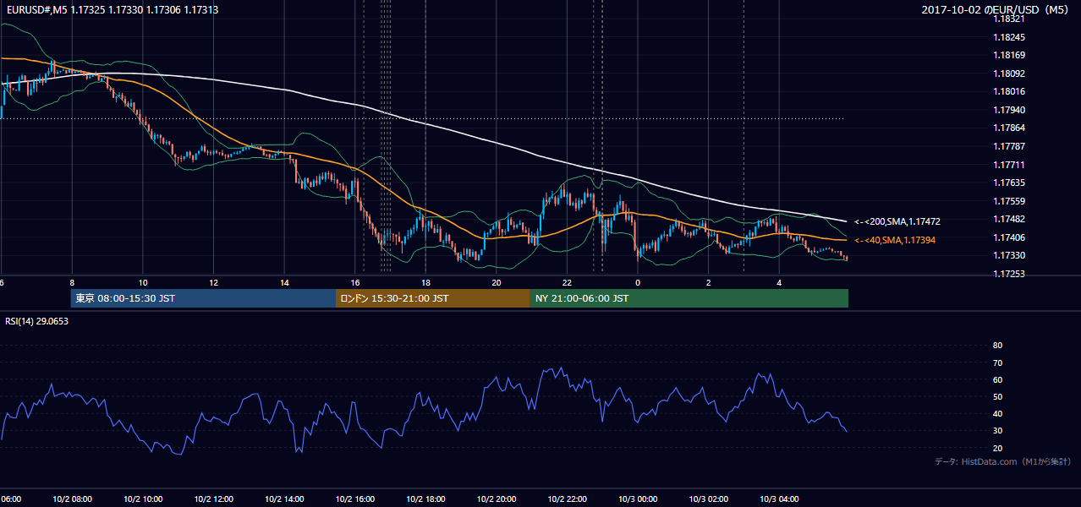
Task: Click bottom time axis label 10/2 16:00
Action: pyautogui.click(x=356, y=499)
